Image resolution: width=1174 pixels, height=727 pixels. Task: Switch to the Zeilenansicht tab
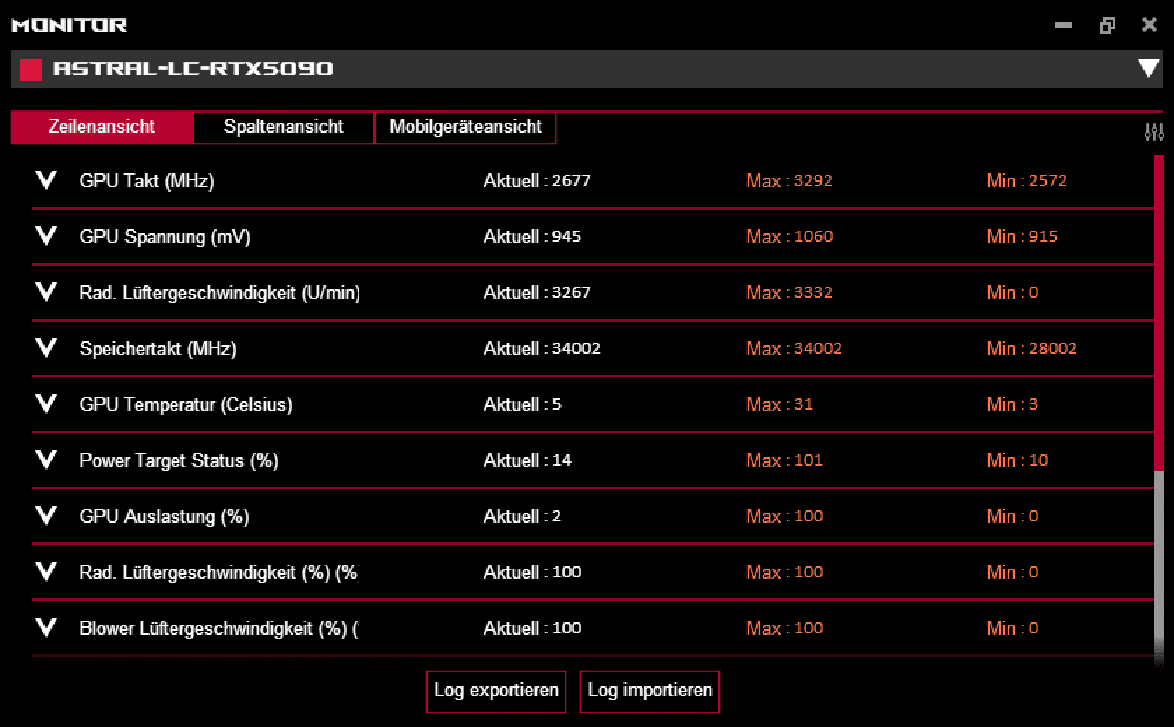(102, 127)
